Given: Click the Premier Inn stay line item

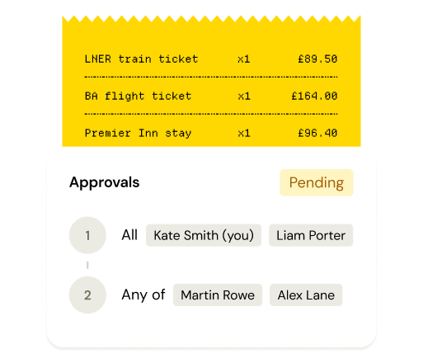Looking at the screenshot, I should point(211,133).
